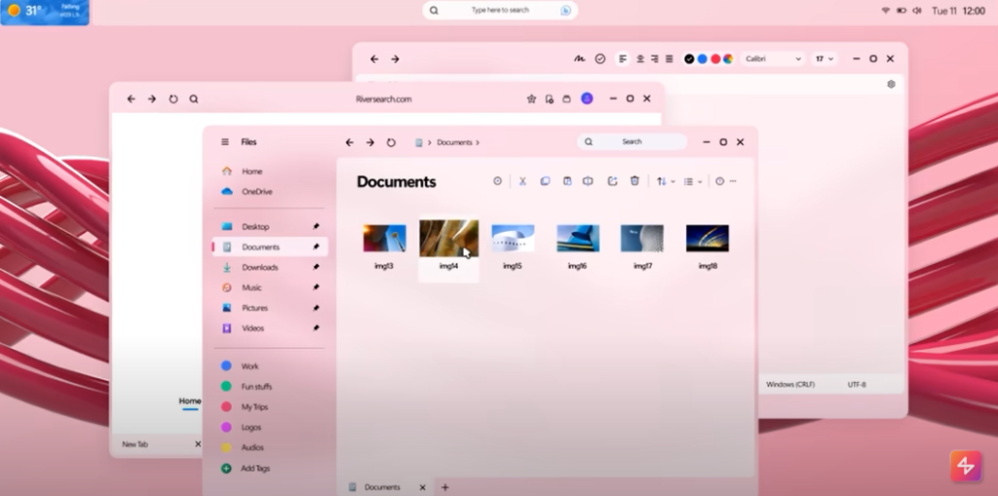Viewport: 998px width, 496px height.
Task: Go back in the text editor window
Action: click(374, 59)
